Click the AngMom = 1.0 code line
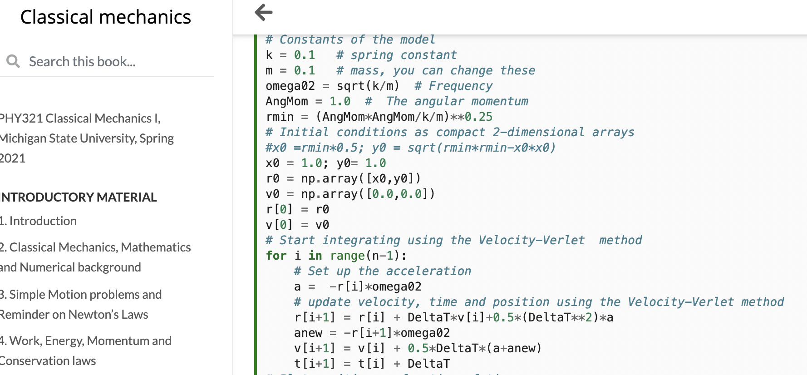This screenshot has height=375, width=807. [x=397, y=101]
